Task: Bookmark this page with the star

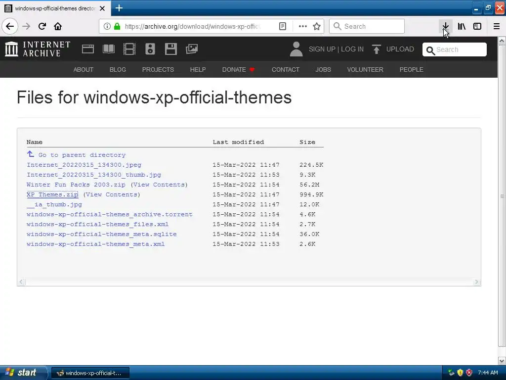Action: point(317,26)
